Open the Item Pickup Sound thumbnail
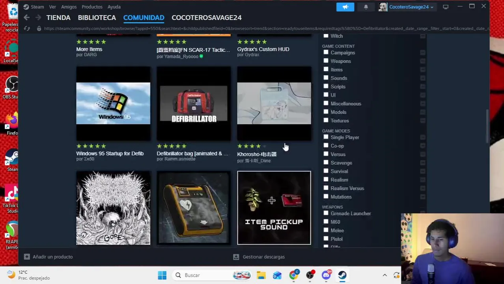Viewport: 504px width, 284px height. click(x=274, y=208)
